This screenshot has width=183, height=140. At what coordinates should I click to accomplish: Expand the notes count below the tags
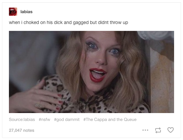[21, 130]
